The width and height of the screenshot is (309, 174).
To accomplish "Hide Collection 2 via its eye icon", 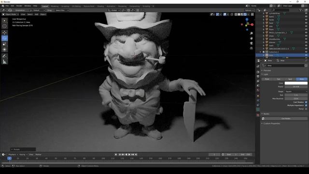I will [x=306, y=52].
